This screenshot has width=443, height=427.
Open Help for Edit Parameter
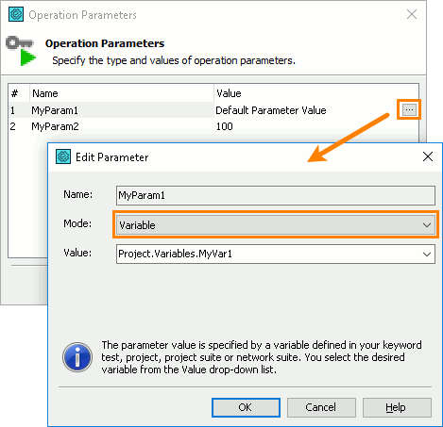click(x=397, y=407)
